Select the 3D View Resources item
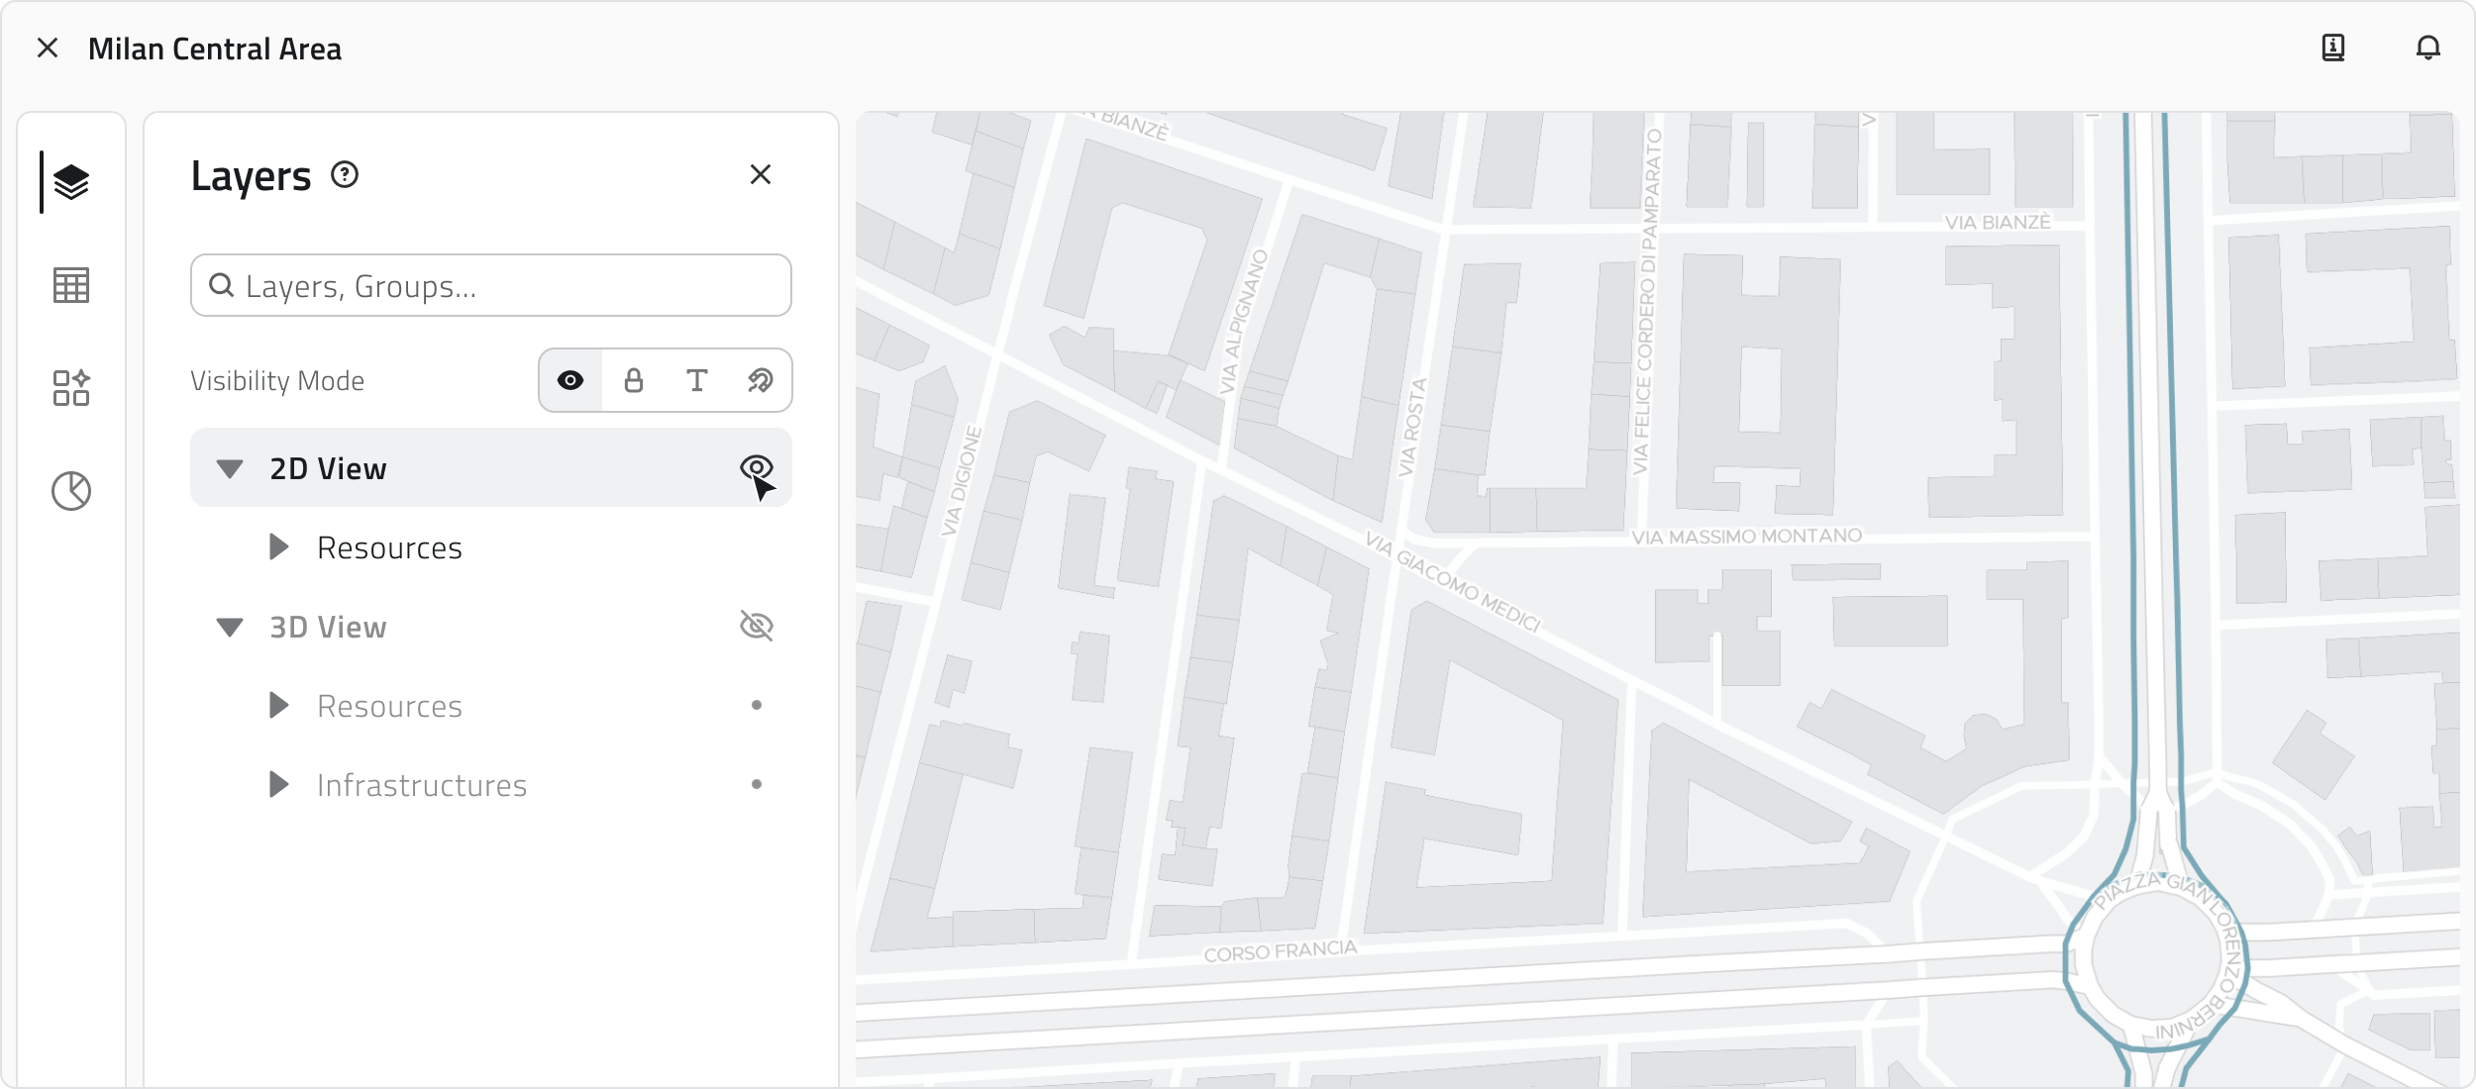The width and height of the screenshot is (2476, 1089). coord(389,706)
